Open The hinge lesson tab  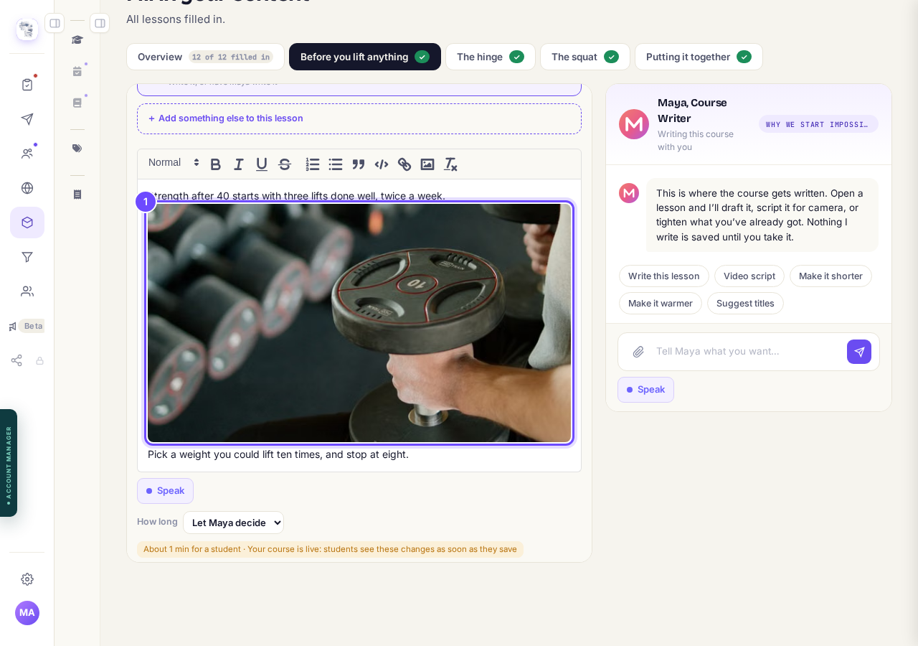click(x=491, y=57)
